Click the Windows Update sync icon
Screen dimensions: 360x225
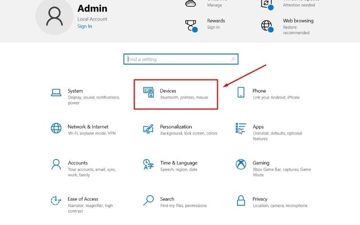pyautogui.click(x=267, y=4)
